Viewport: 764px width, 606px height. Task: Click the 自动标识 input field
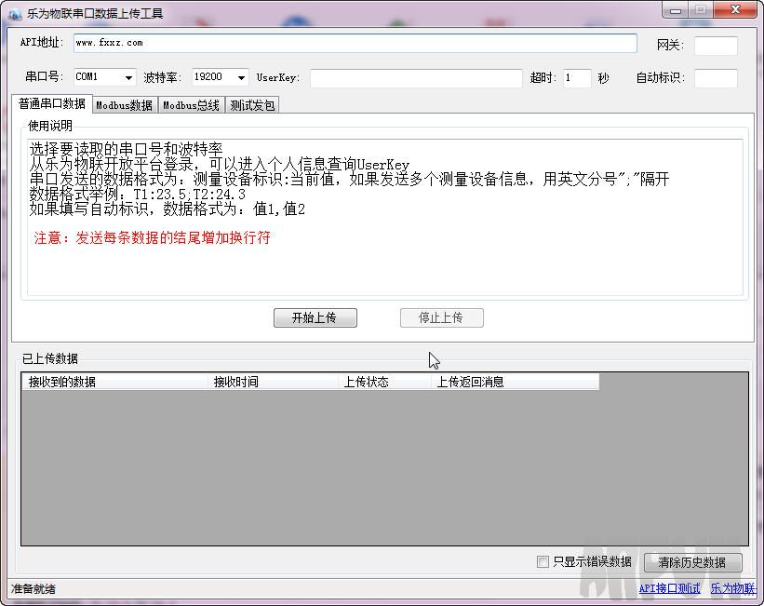(716, 78)
